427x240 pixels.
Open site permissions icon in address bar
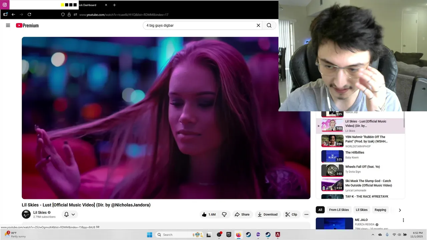75,15
